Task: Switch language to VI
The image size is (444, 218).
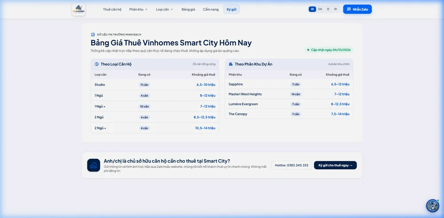Action: click(312, 9)
